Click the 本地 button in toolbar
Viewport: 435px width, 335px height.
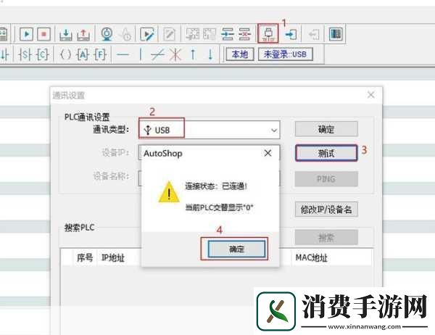(x=240, y=54)
